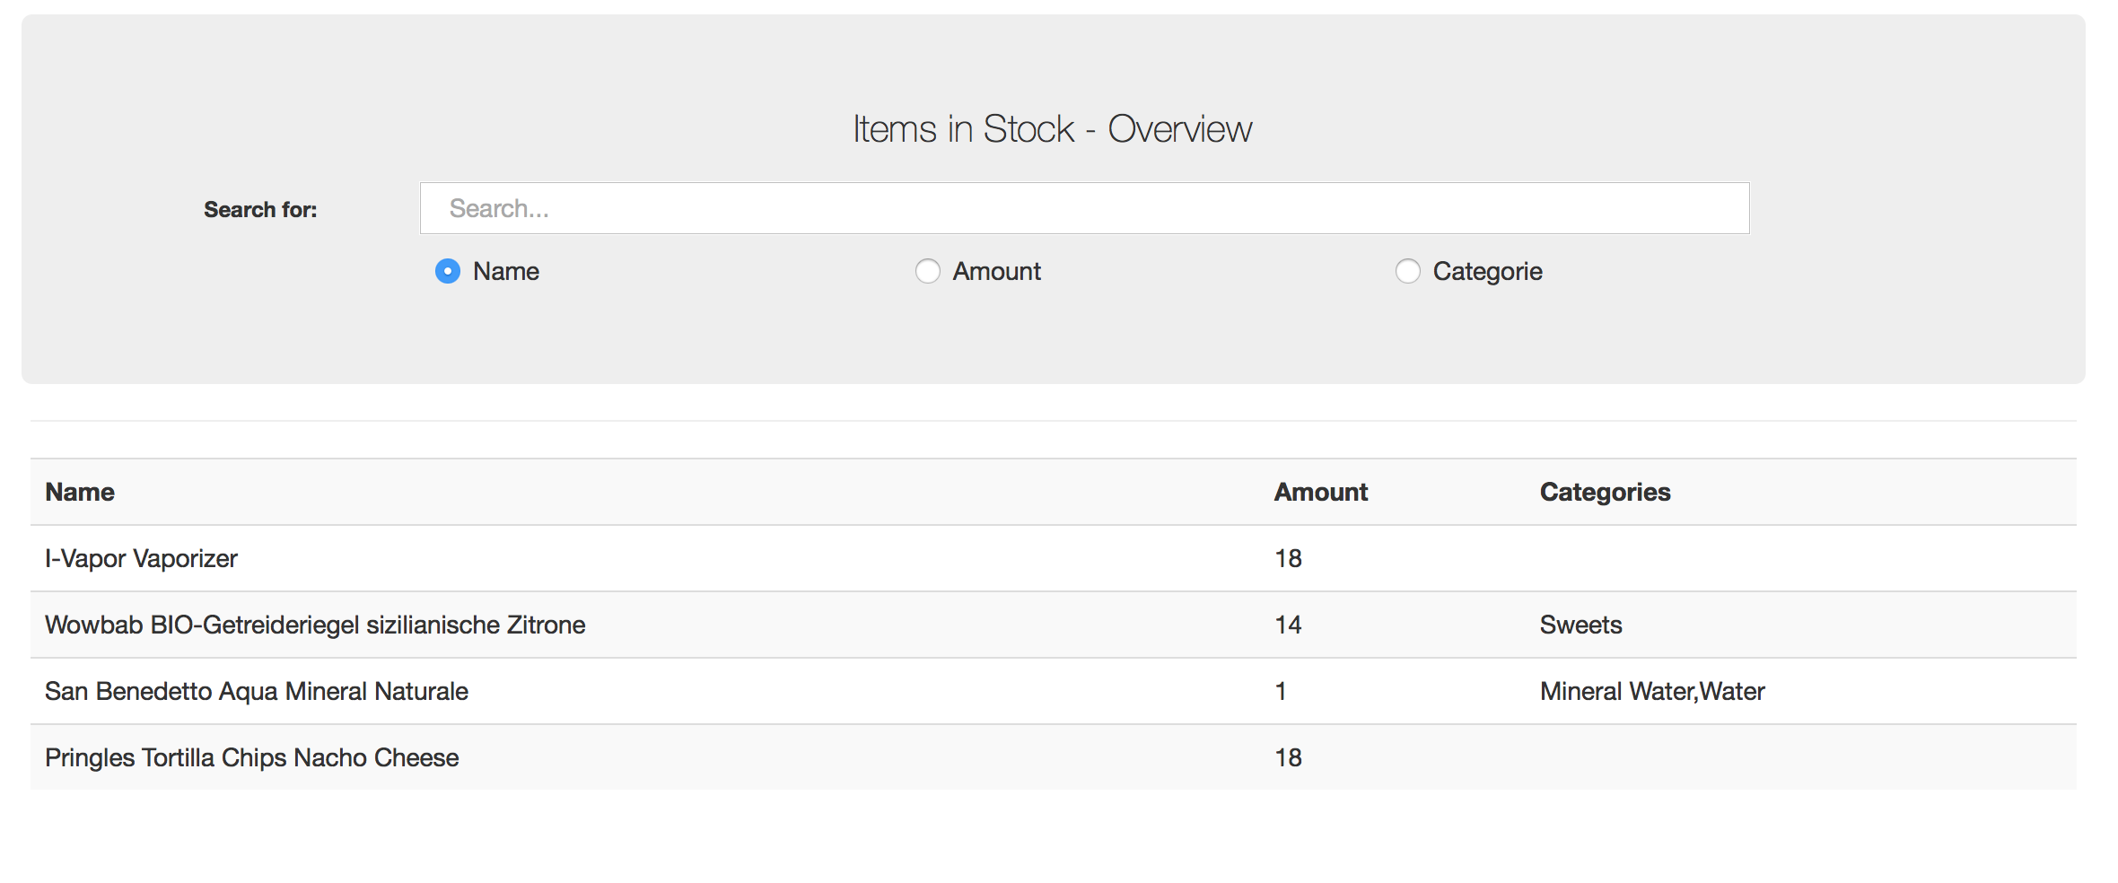Click the Name column header
The height and width of the screenshot is (883, 2118).
[80, 492]
